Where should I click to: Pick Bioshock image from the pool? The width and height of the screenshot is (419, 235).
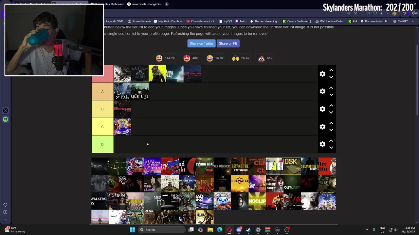pyautogui.click(x=187, y=201)
